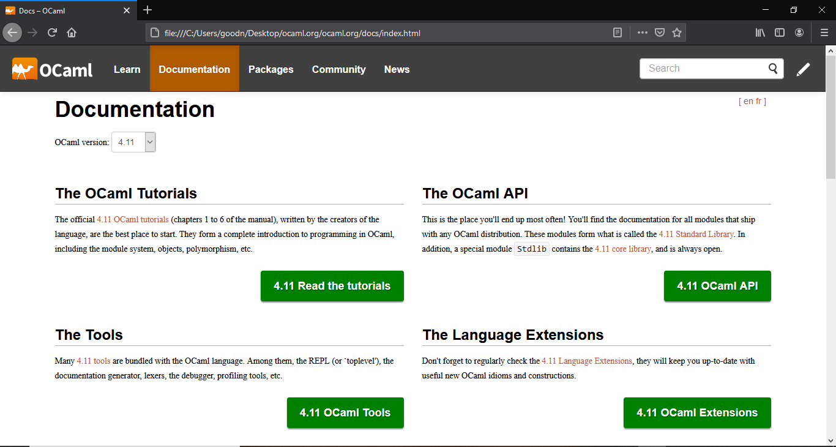Screen dimensions: 836x447
Task: Open the Firefox hamburger menu
Action: (x=824, y=33)
